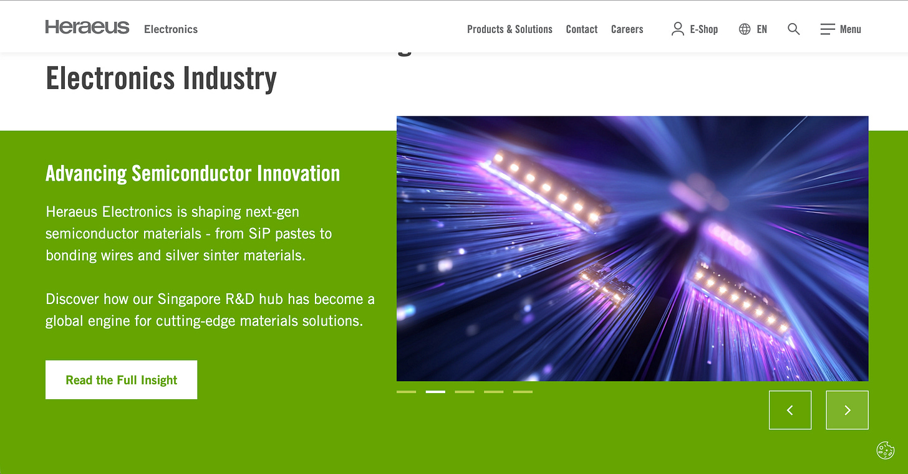Click the globe language icon
Image resolution: width=908 pixels, height=474 pixels.
(745, 29)
